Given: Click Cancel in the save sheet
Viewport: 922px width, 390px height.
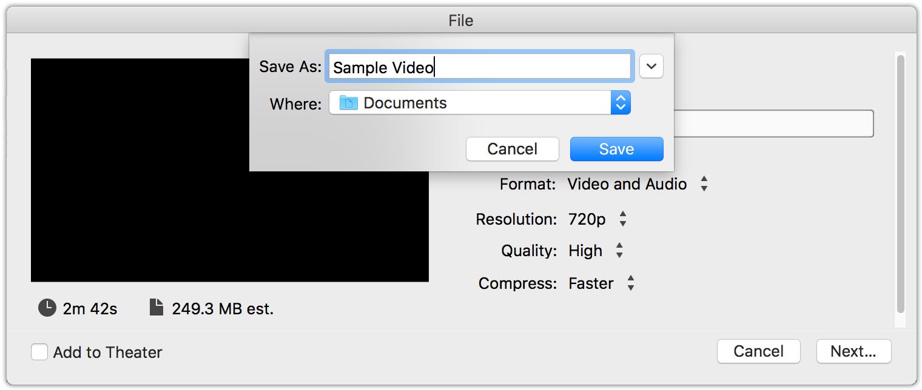Looking at the screenshot, I should click(513, 149).
